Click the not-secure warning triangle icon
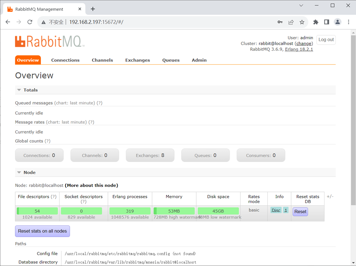This screenshot has height=266, width=356. [x=43, y=22]
